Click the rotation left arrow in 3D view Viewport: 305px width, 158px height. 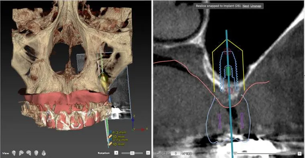click(x=116, y=153)
